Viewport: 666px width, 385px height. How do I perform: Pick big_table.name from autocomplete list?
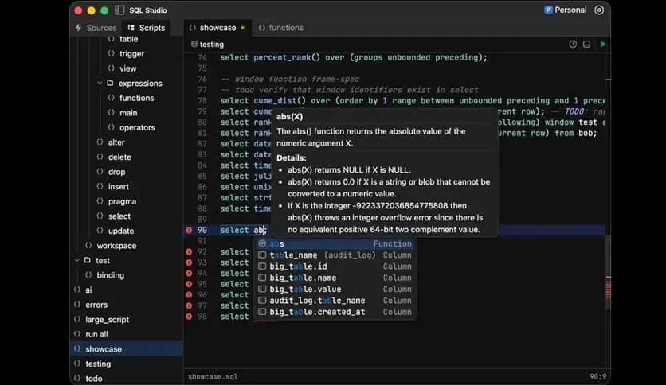coord(303,278)
